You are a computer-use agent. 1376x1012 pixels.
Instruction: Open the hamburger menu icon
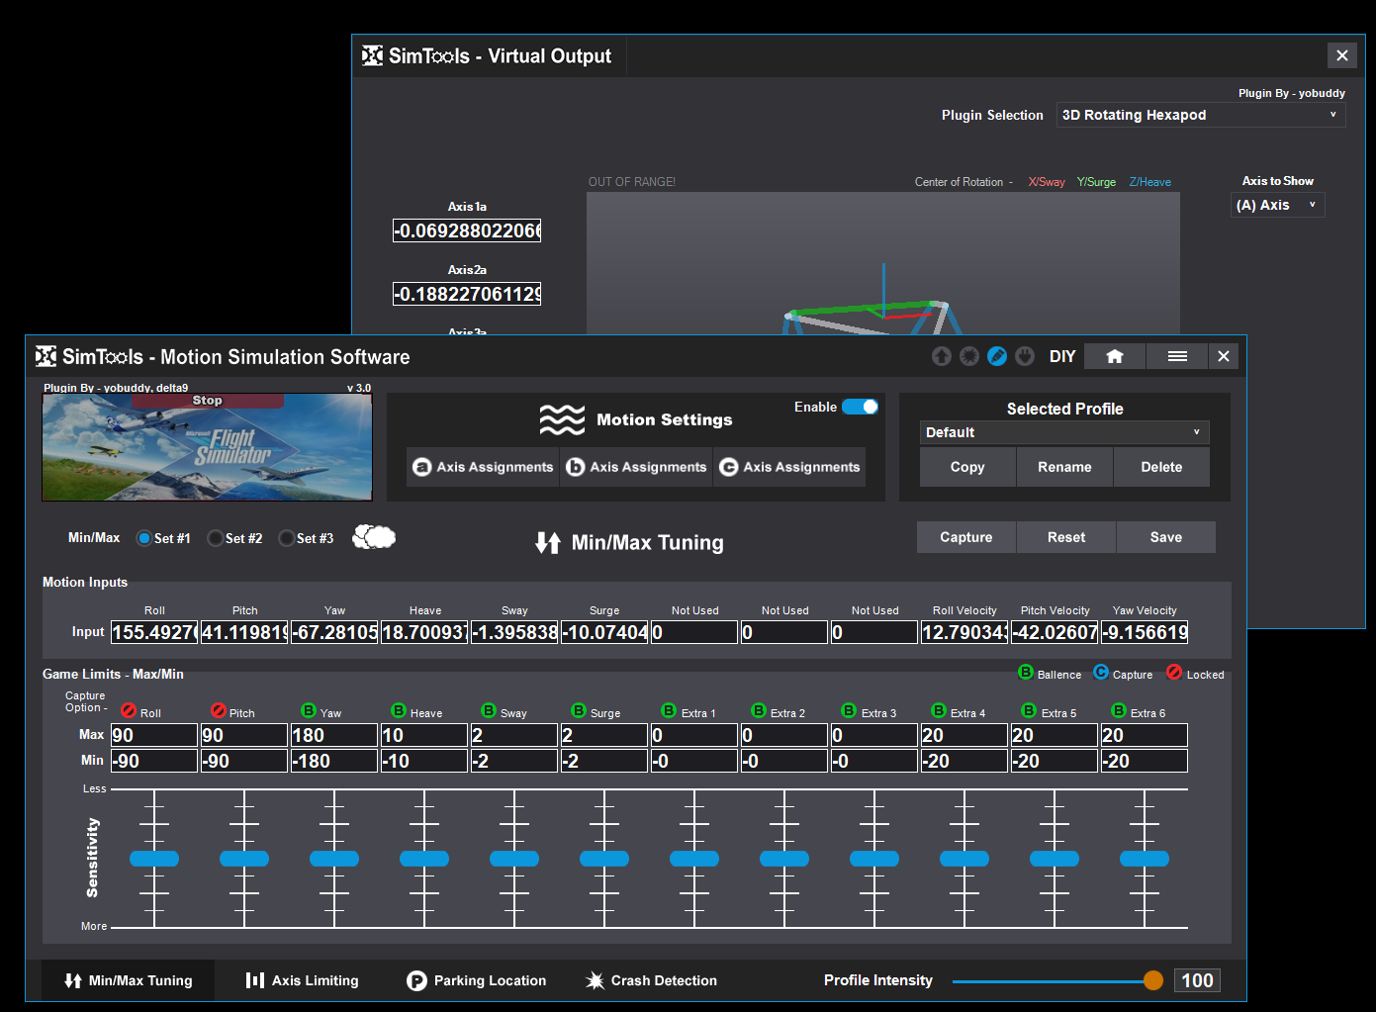tap(1177, 356)
